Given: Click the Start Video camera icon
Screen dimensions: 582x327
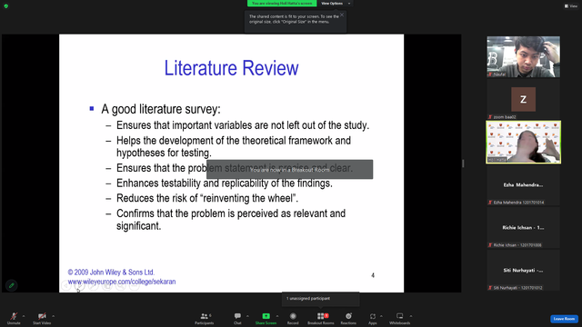Looking at the screenshot, I should pos(42,316).
